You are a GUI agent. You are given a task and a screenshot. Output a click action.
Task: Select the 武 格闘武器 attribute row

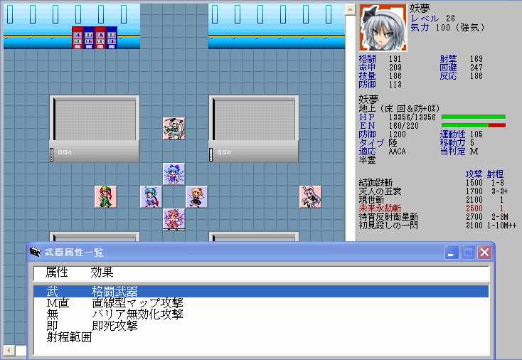[261, 292]
